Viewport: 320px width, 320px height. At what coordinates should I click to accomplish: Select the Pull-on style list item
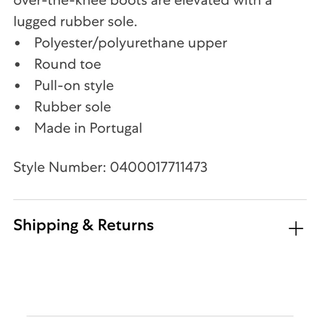tap(74, 86)
